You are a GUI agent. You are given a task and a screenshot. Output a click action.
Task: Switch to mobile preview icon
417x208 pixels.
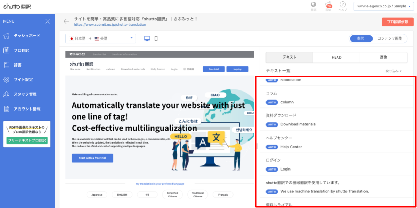(x=156, y=38)
